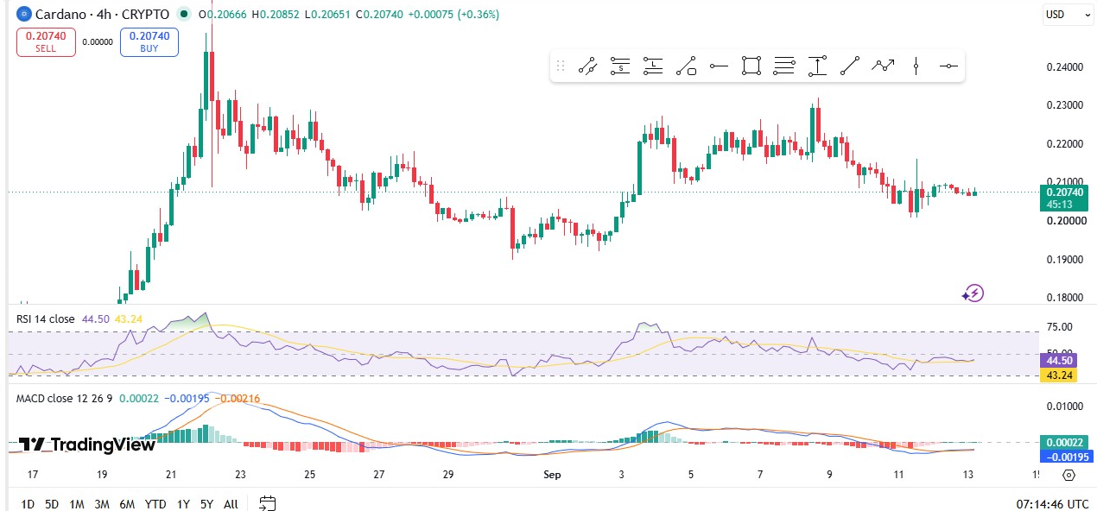The width and height of the screenshot is (1097, 511).
Task: Click the 0.24000 price axis label
Action: point(1063,67)
